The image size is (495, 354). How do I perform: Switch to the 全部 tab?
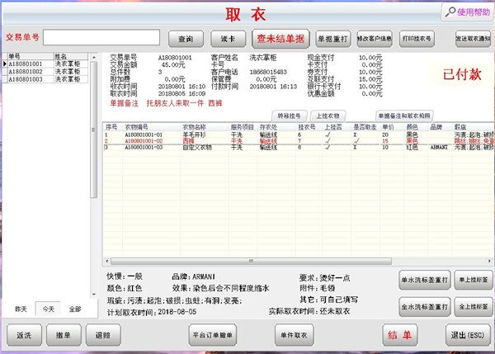point(75,309)
